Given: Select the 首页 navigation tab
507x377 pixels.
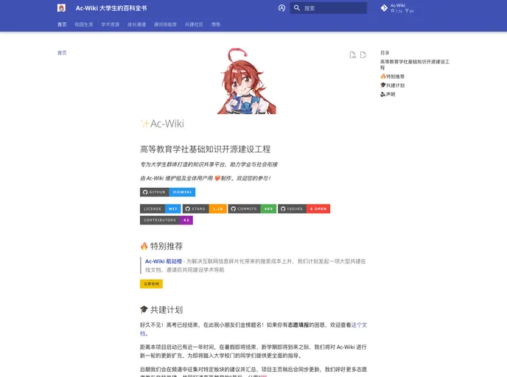Looking at the screenshot, I should click(x=62, y=24).
